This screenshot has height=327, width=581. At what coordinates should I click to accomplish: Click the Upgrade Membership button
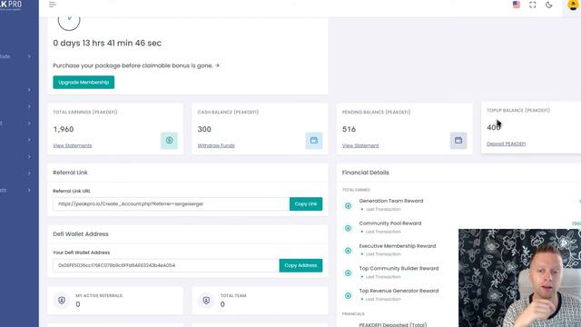(84, 83)
